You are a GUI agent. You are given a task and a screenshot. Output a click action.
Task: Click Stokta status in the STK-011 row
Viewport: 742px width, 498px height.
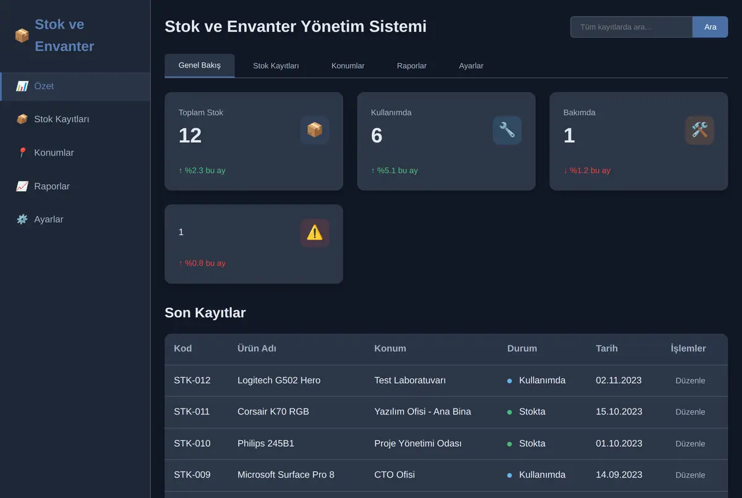click(526, 412)
